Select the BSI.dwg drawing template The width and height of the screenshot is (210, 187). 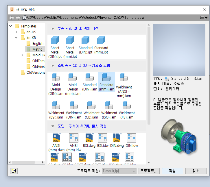tap(89, 140)
